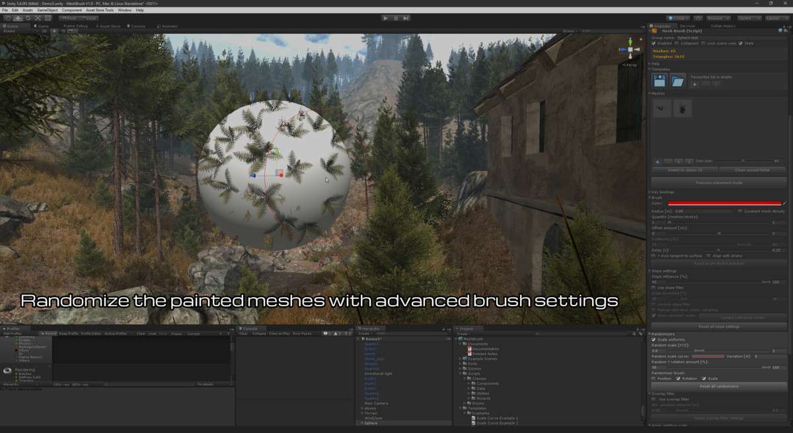This screenshot has height=433, width=793.
Task: Open the Component menu
Action: tap(72, 10)
